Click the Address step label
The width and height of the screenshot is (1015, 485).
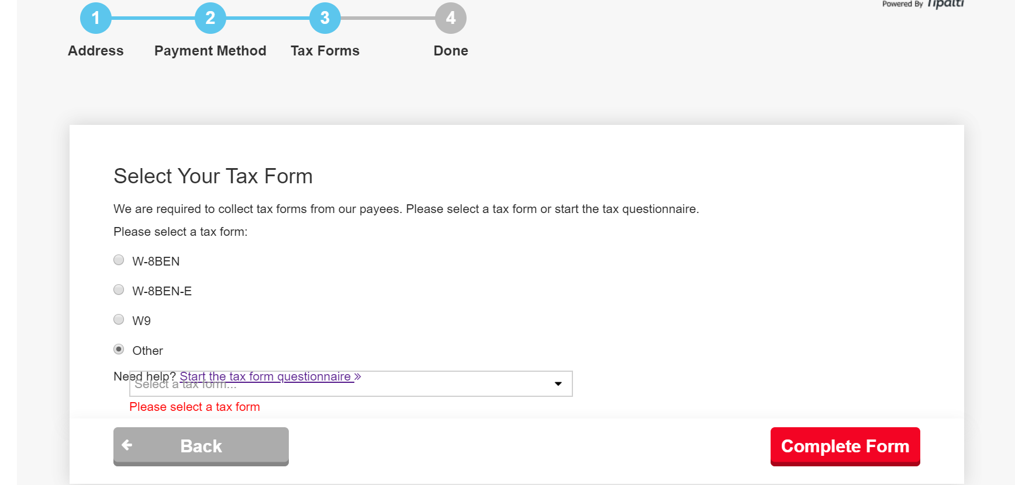point(96,51)
